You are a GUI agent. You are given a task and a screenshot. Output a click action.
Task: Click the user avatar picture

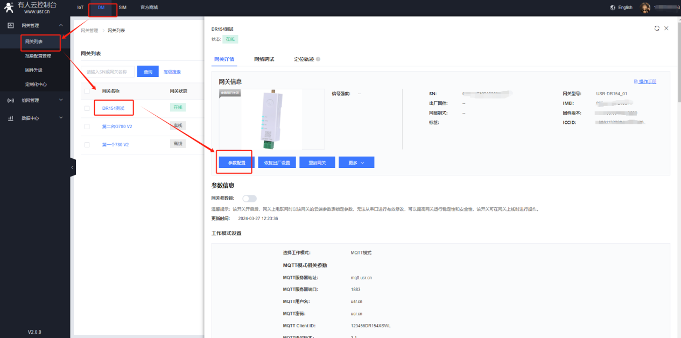645,8
